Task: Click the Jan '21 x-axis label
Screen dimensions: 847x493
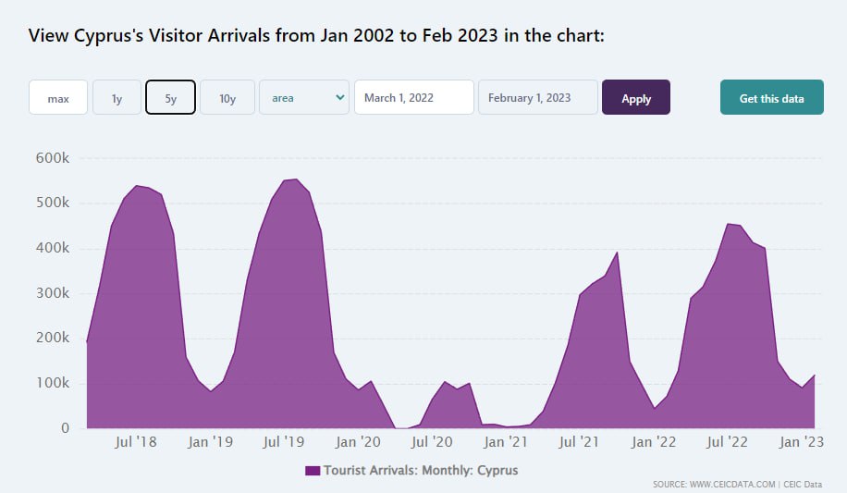Action: point(506,442)
